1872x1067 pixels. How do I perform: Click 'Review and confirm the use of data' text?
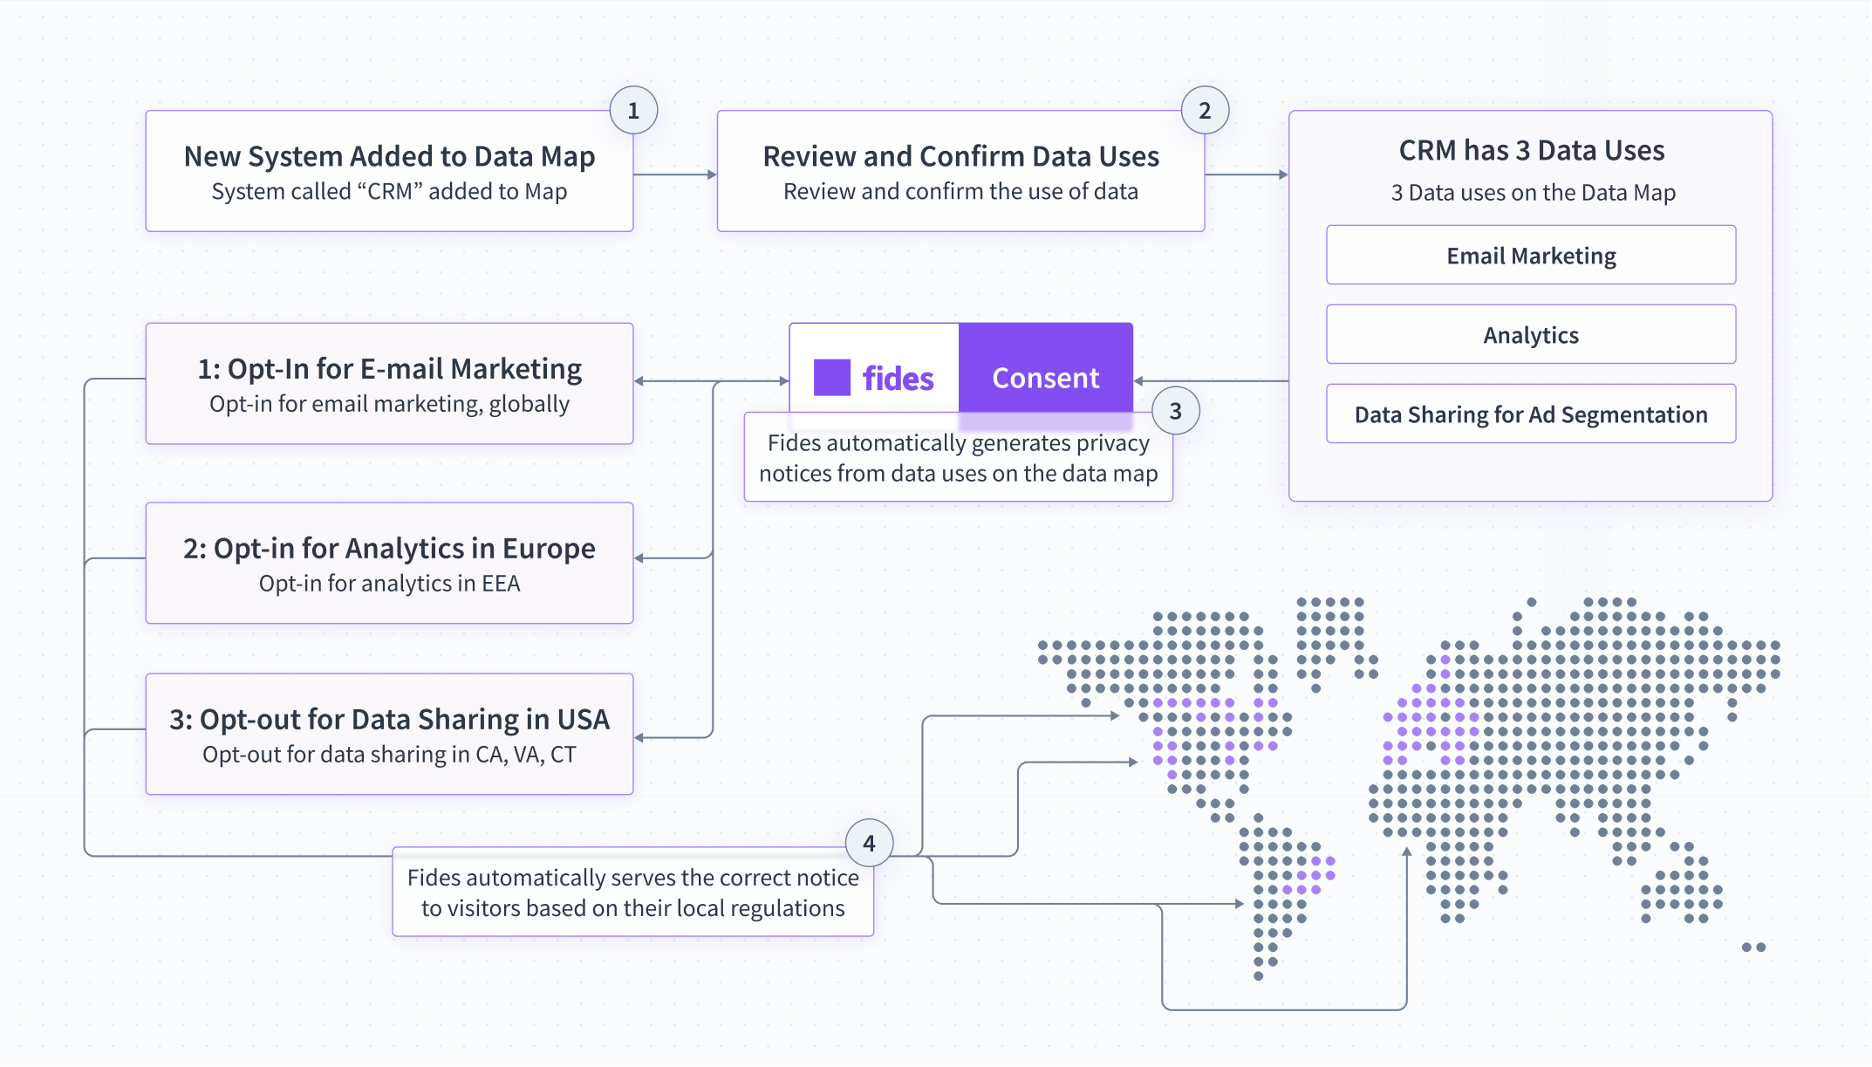click(960, 191)
